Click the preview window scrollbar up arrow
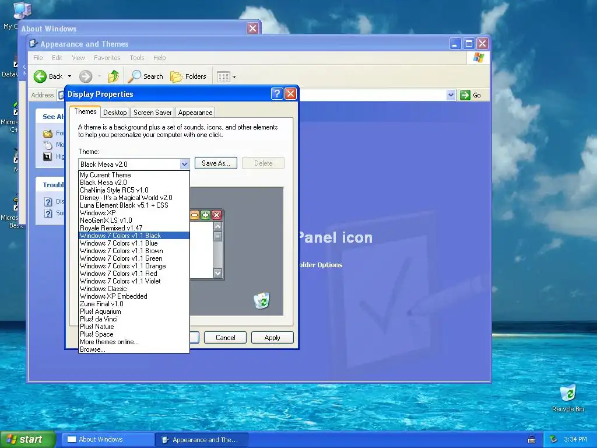The height and width of the screenshot is (448, 597). click(218, 226)
